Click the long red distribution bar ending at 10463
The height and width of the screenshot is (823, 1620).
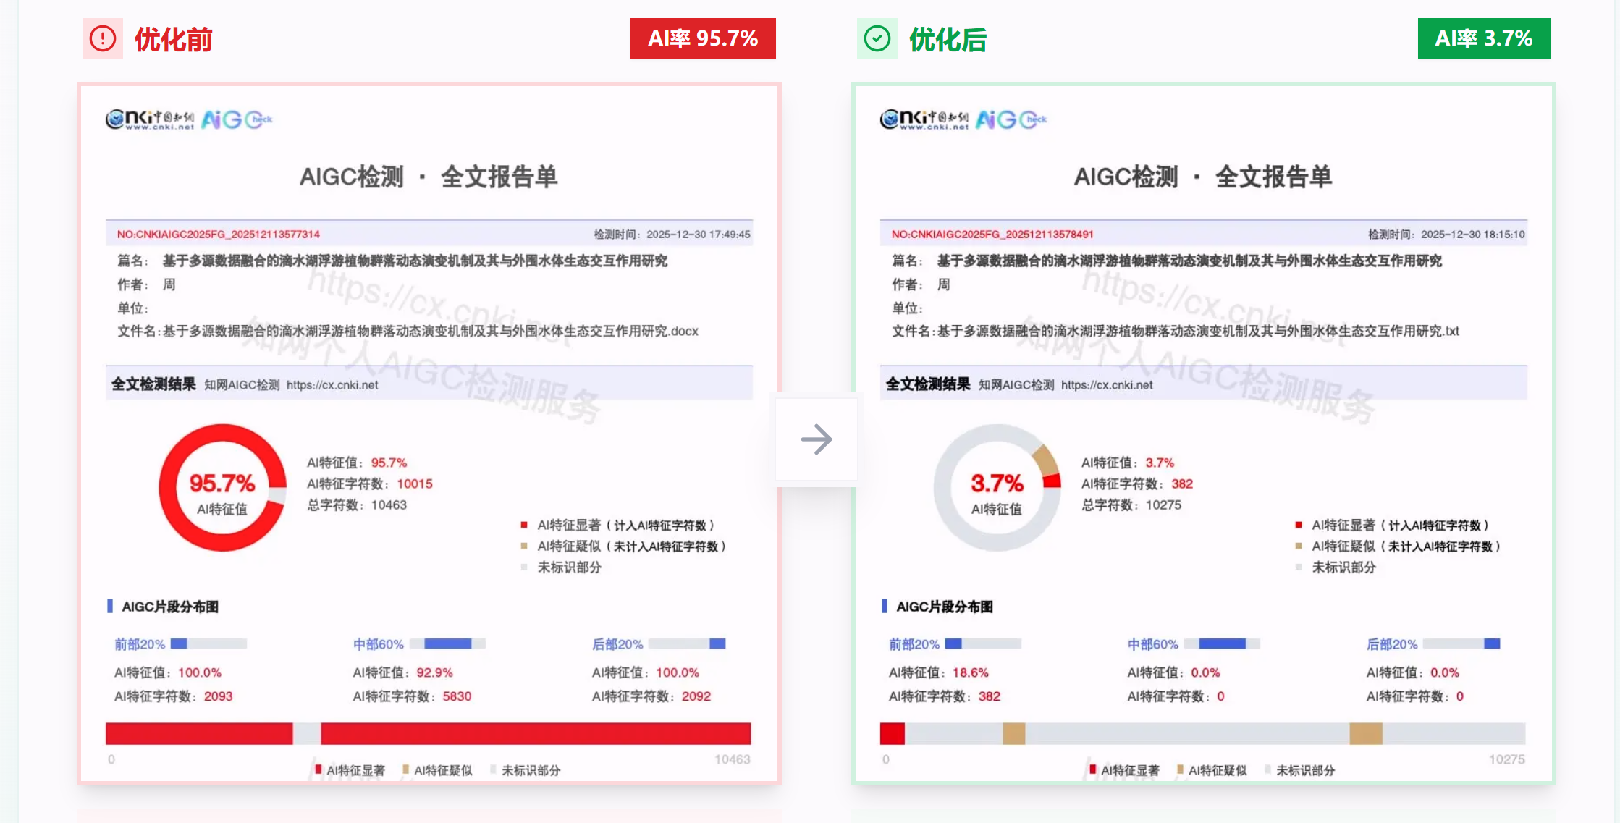(x=429, y=733)
